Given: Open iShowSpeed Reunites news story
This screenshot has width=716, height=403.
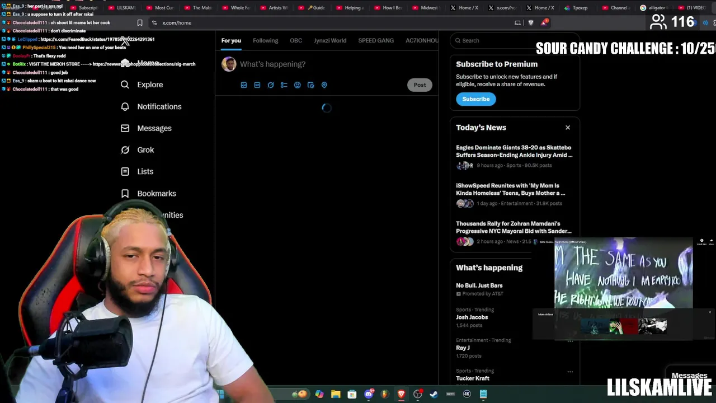Looking at the screenshot, I should (514, 194).
